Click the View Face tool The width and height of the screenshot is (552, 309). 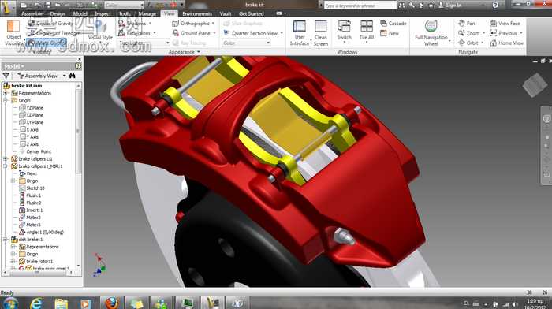(x=505, y=24)
